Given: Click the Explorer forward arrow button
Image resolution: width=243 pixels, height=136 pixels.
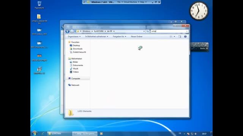Looking at the screenshot, I should 72,31.
